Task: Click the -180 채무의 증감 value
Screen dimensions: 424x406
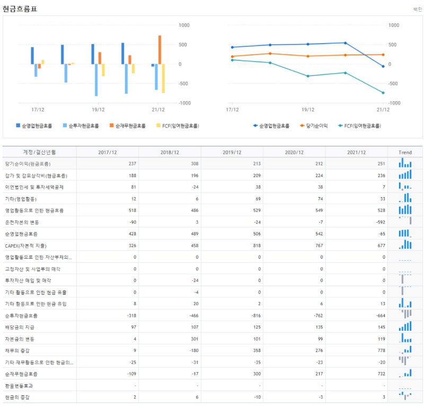Action: click(x=194, y=350)
